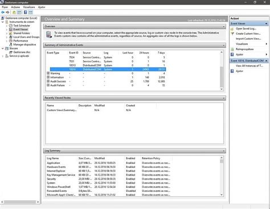
Task: Expand the Audit Success event type row
Action: (48, 81)
